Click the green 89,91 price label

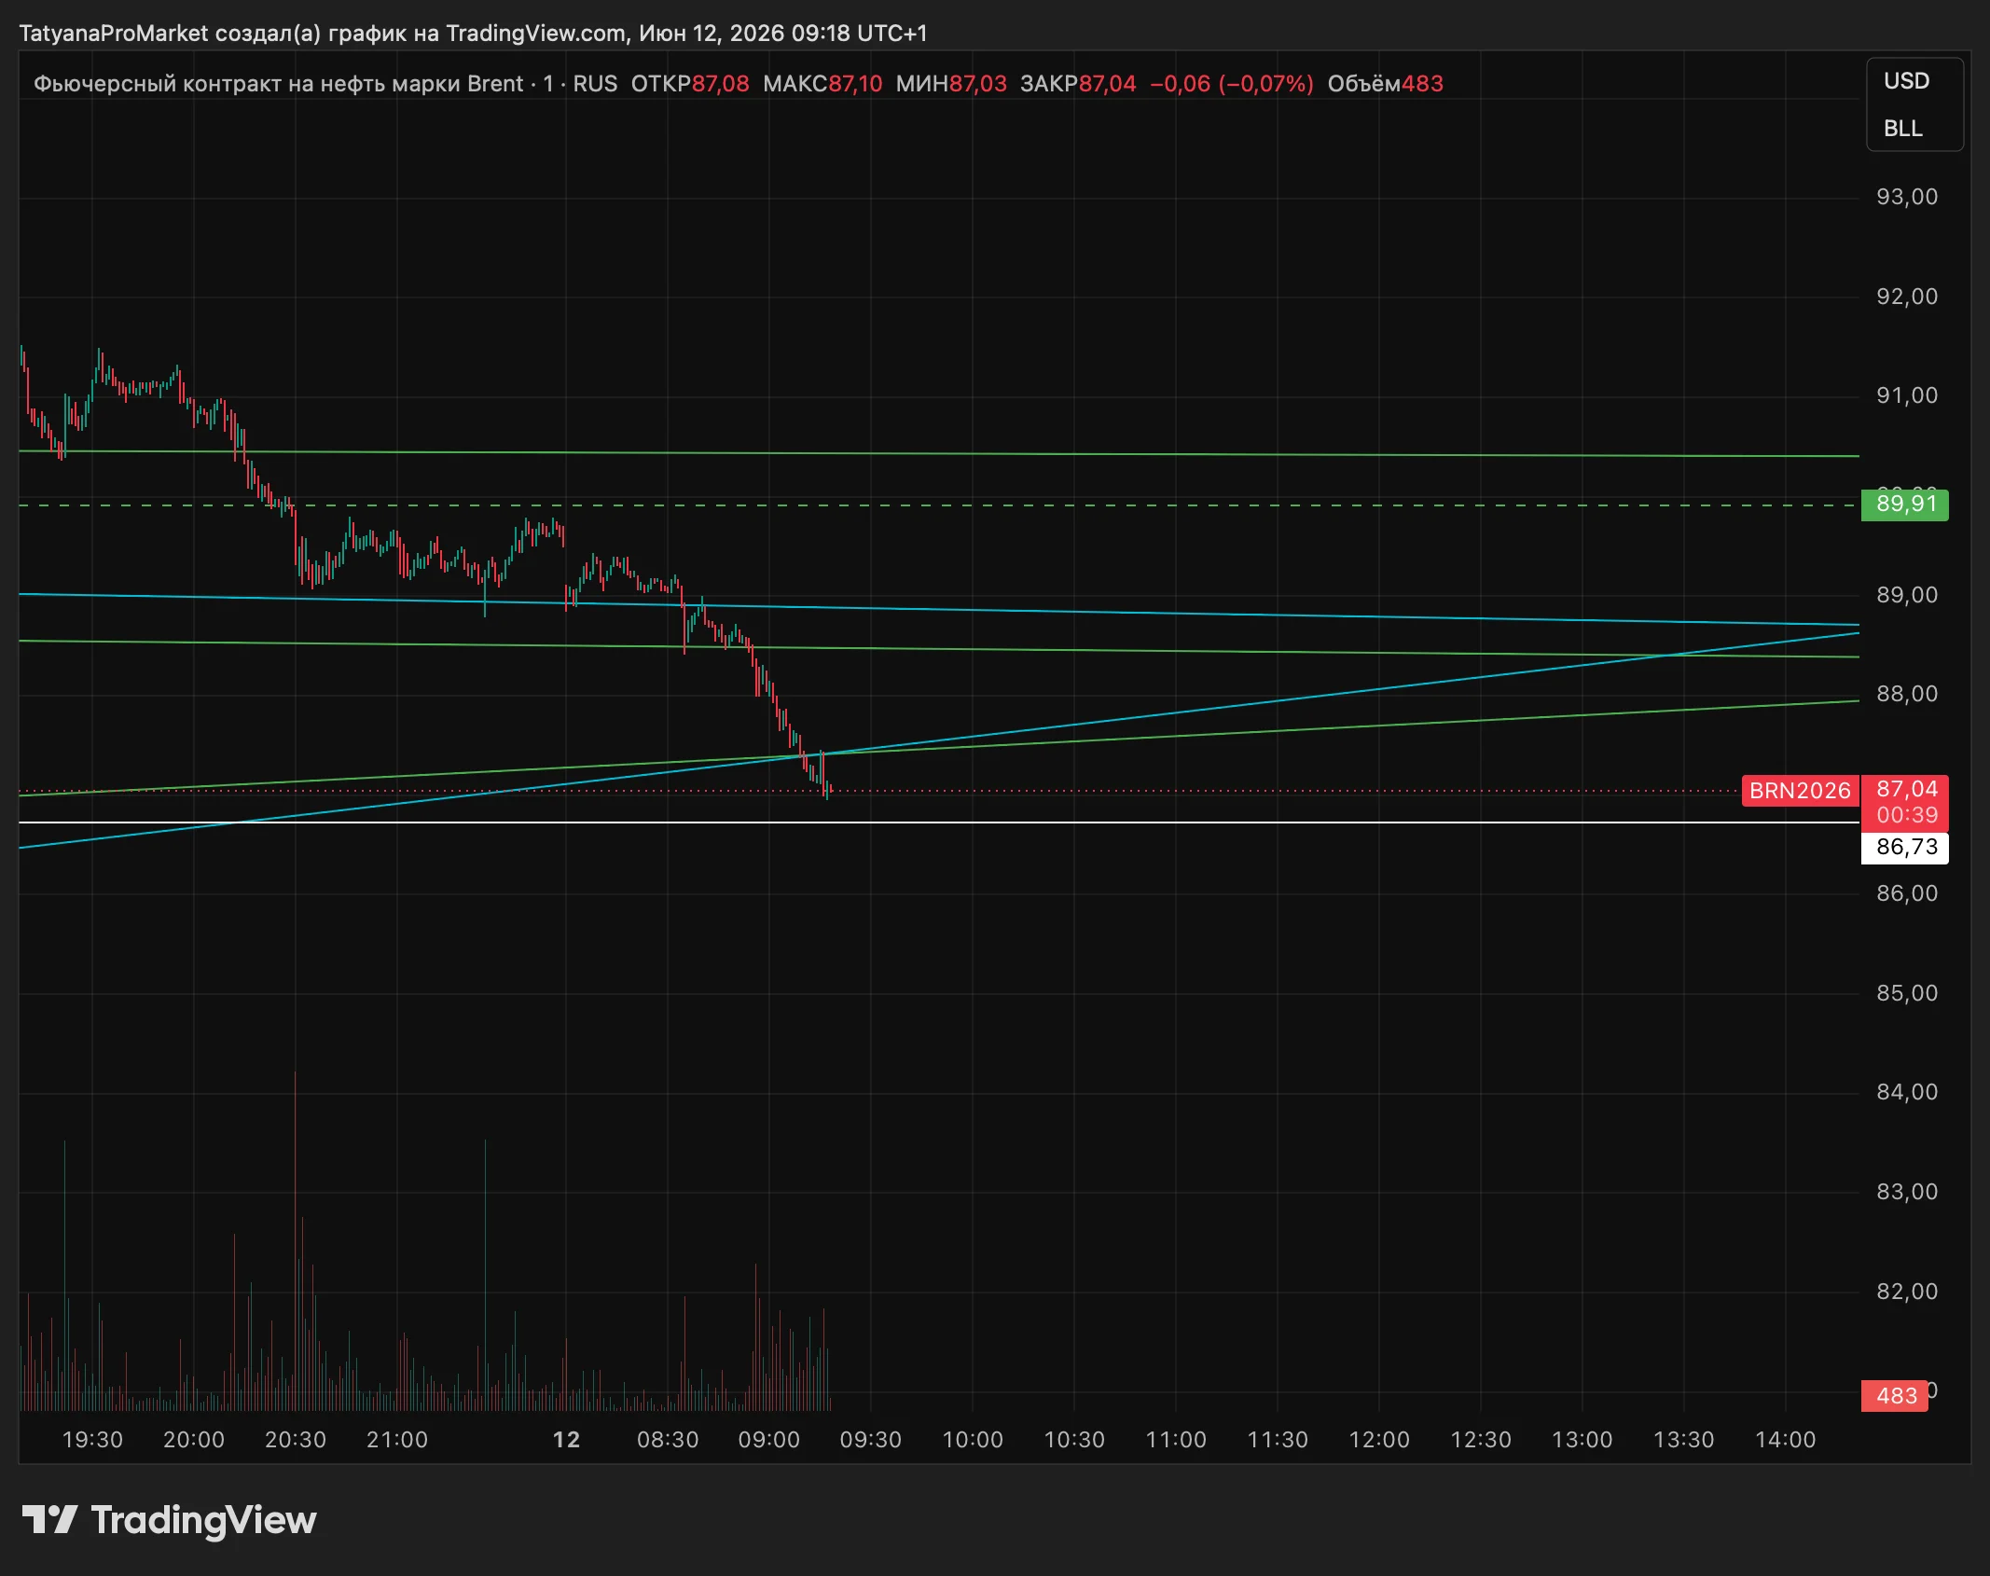point(1905,505)
